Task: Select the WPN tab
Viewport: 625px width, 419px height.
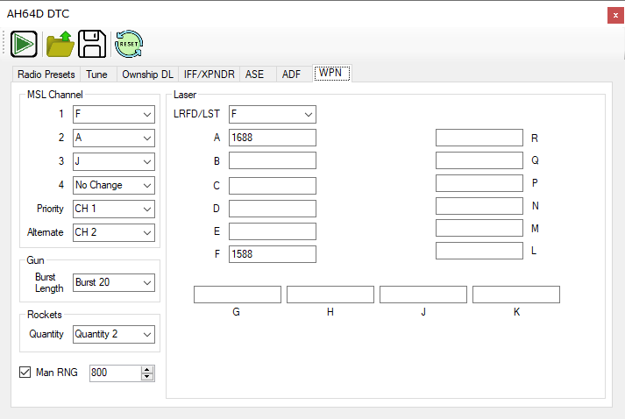Action: (x=331, y=73)
